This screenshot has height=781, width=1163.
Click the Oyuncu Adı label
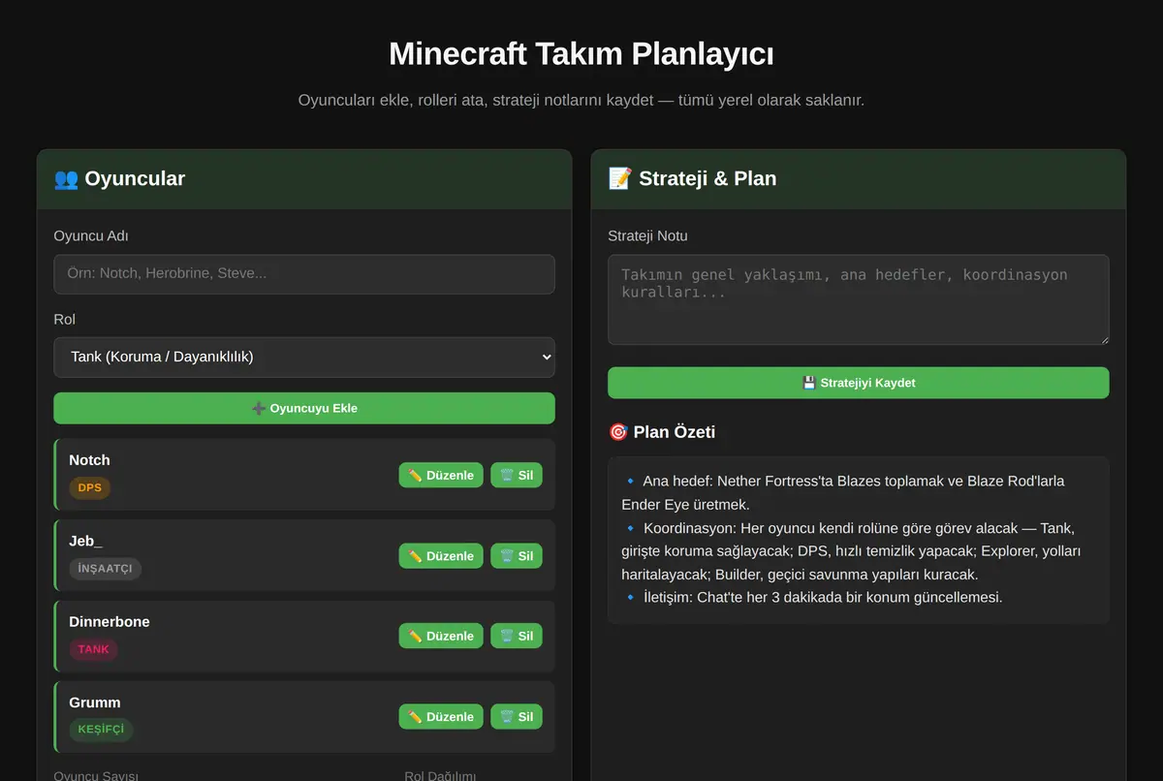(x=91, y=236)
